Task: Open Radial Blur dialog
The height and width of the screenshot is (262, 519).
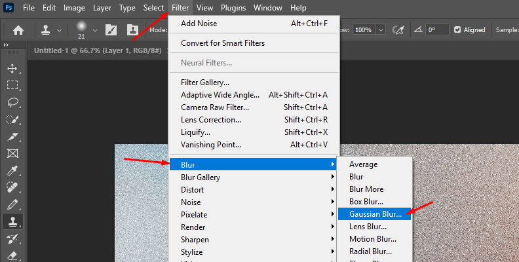Action: [374, 252]
